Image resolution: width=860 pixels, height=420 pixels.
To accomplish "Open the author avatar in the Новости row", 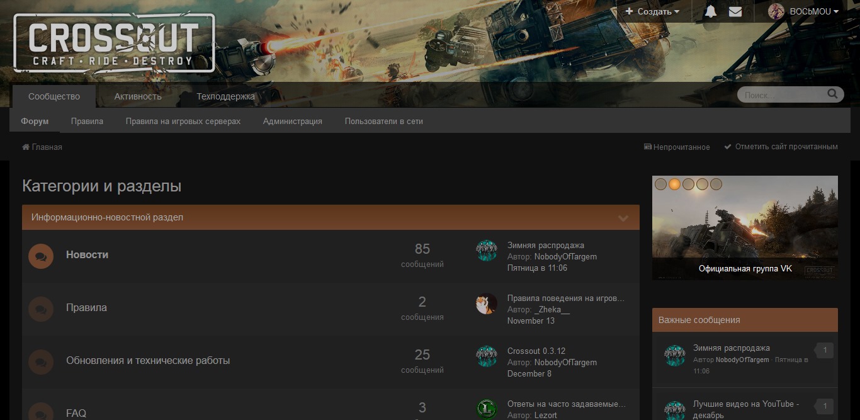I will [487, 251].
